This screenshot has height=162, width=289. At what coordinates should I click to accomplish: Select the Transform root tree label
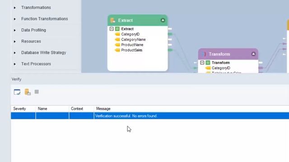coord(221,63)
